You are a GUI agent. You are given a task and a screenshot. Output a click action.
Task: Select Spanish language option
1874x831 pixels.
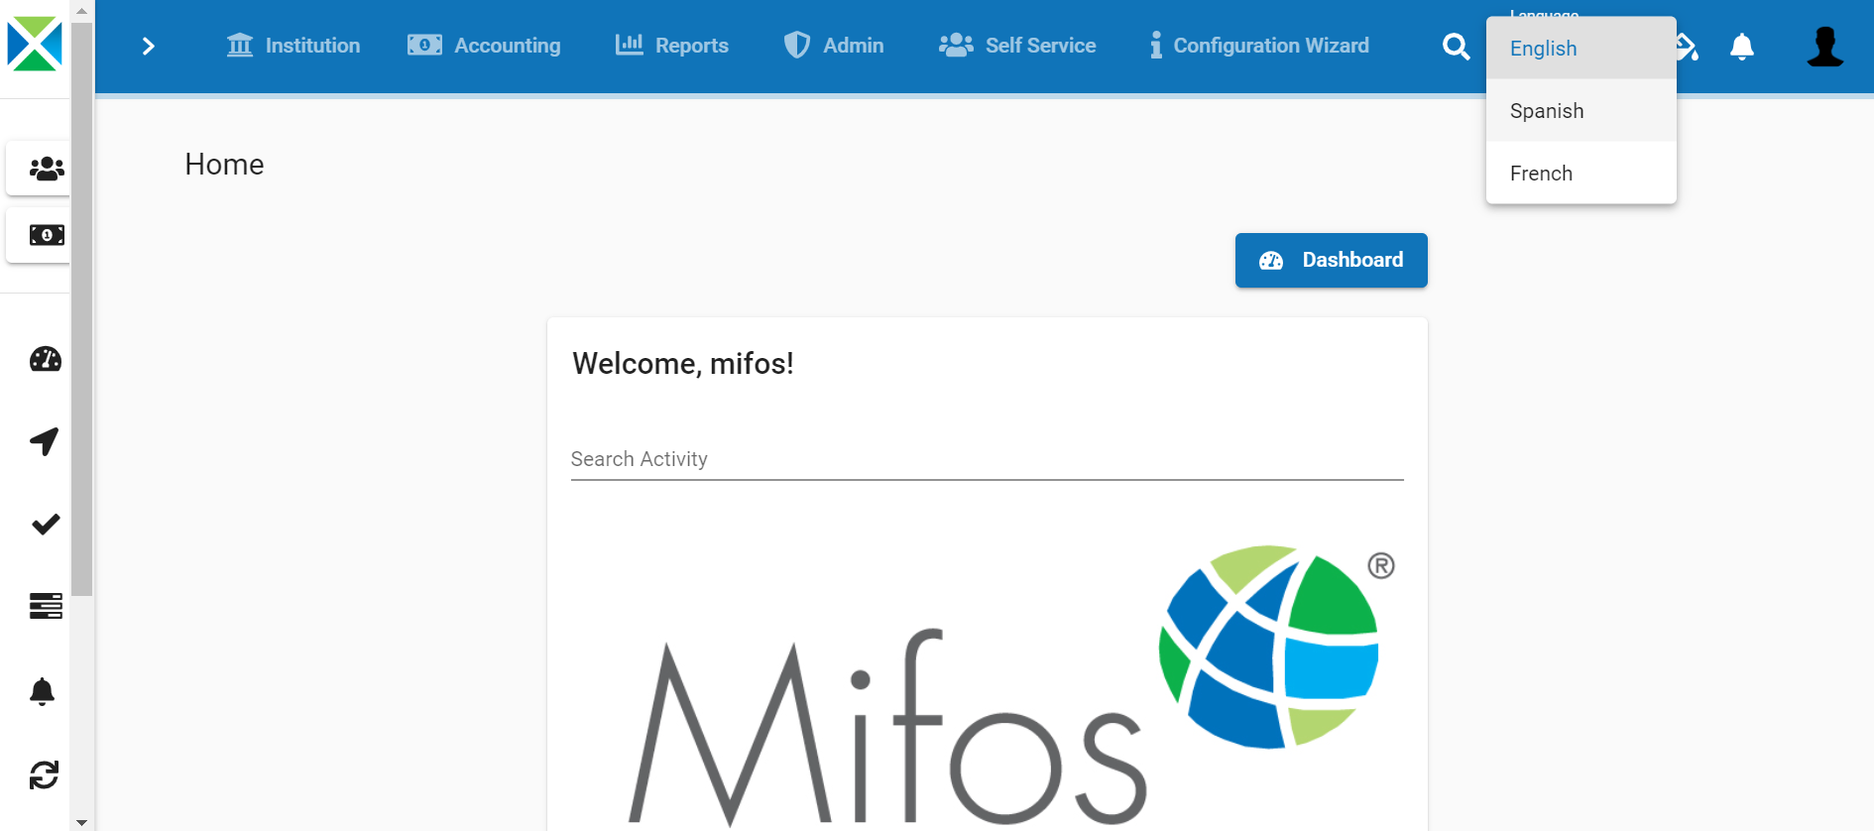(1581, 111)
